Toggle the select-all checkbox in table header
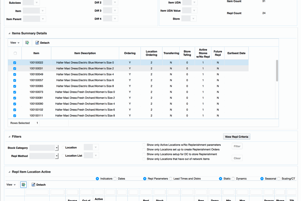301x201 pixels. tap(15, 53)
